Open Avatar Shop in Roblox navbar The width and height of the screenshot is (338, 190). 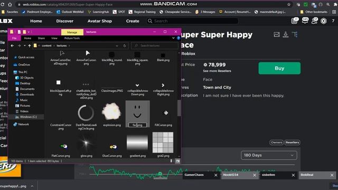[100, 21]
